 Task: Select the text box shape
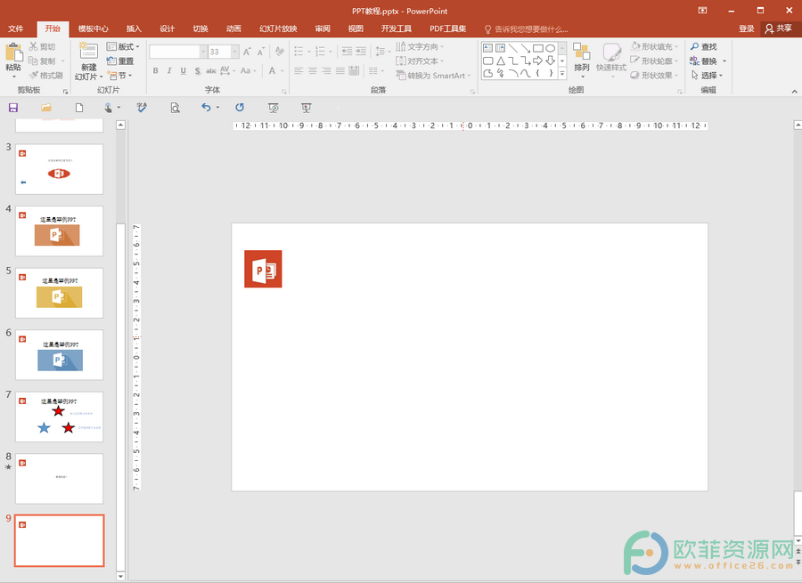point(488,49)
